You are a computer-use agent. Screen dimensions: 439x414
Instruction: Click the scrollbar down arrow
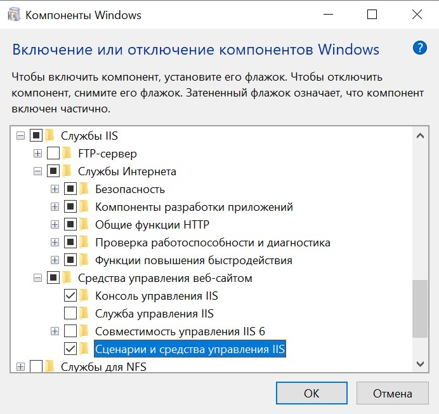pos(420,364)
